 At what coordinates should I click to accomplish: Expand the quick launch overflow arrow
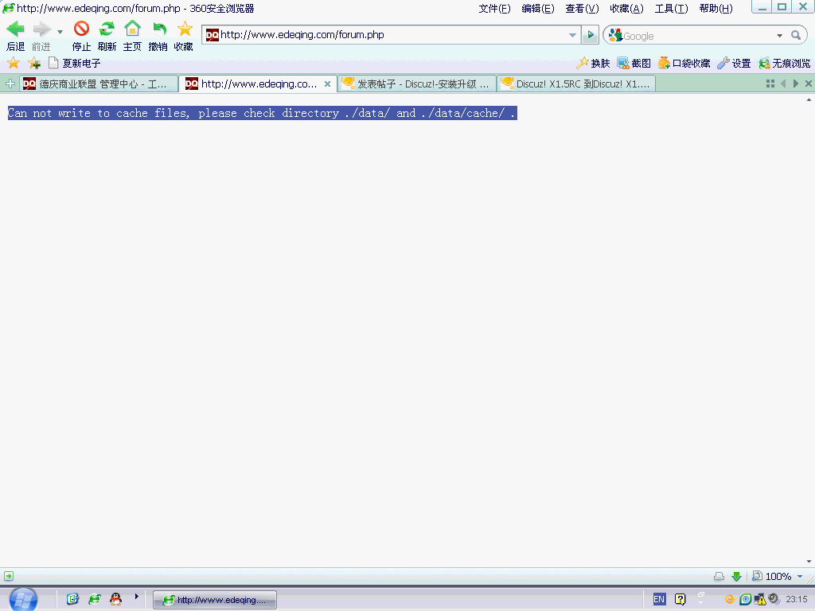point(137,597)
